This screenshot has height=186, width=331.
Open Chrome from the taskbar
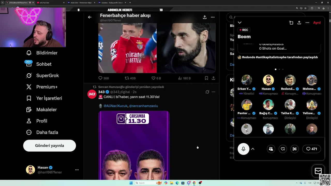click(194, 183)
